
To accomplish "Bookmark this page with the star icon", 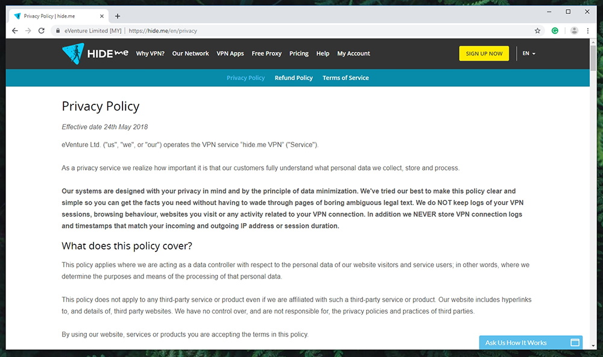I will (x=537, y=31).
